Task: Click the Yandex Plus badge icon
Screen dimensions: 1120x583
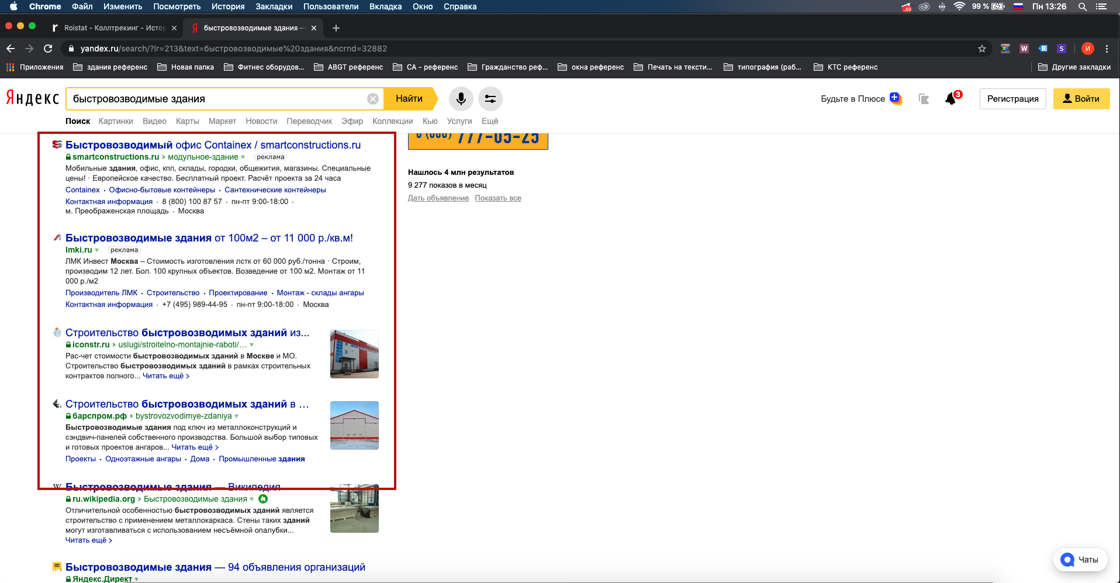Action: pyautogui.click(x=896, y=98)
